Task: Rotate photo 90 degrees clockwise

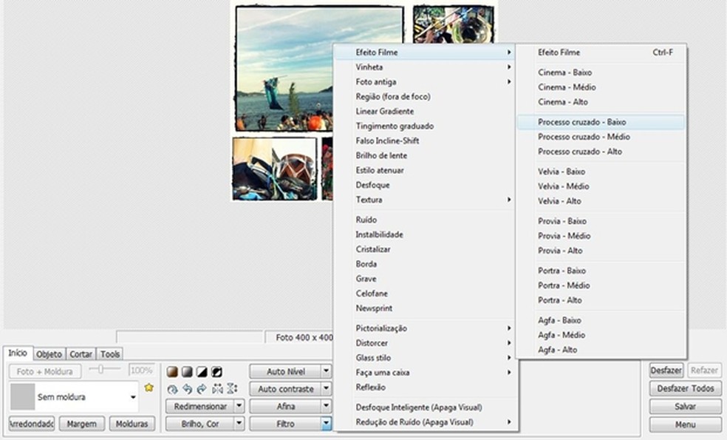Action: click(202, 389)
